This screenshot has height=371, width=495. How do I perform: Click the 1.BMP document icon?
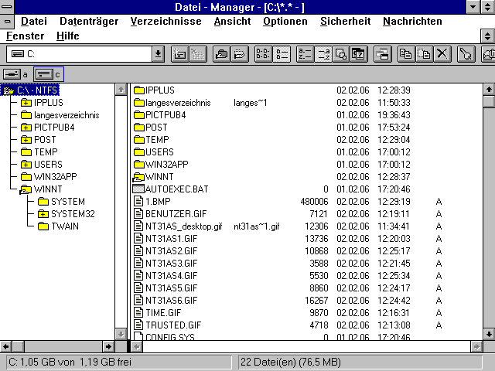click(x=138, y=201)
